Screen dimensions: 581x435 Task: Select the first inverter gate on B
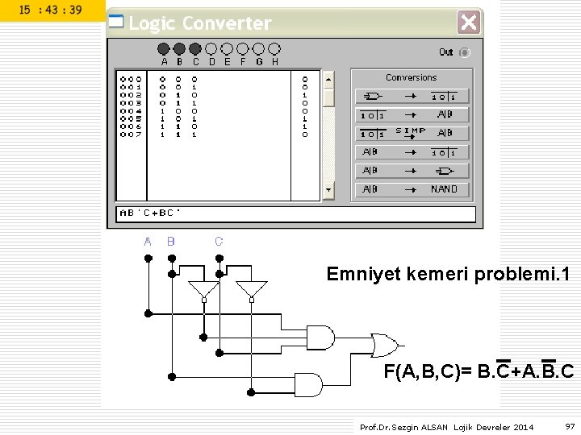click(x=204, y=291)
